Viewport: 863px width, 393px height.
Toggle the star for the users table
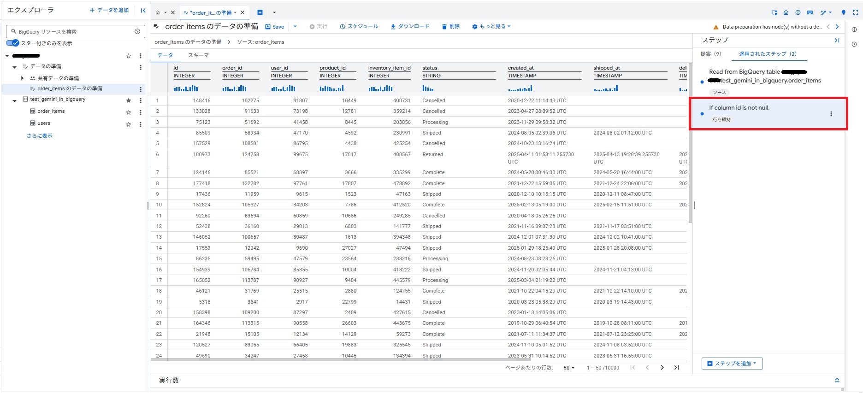[129, 124]
